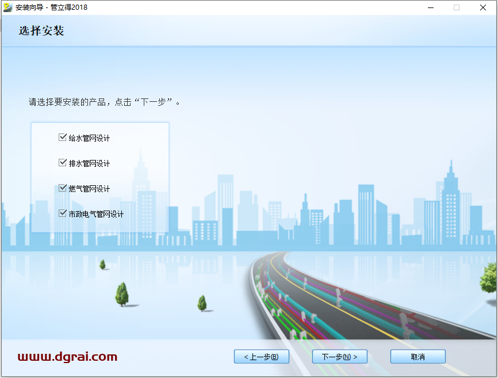498x378 pixels.
Task: Deselect the 市政电气管网设计 checkbox
Action: [63, 213]
